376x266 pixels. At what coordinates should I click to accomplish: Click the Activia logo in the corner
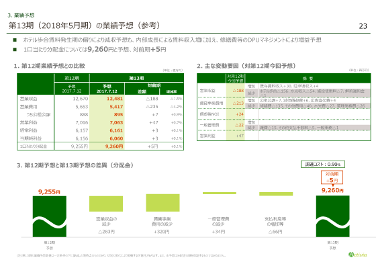(357, 255)
